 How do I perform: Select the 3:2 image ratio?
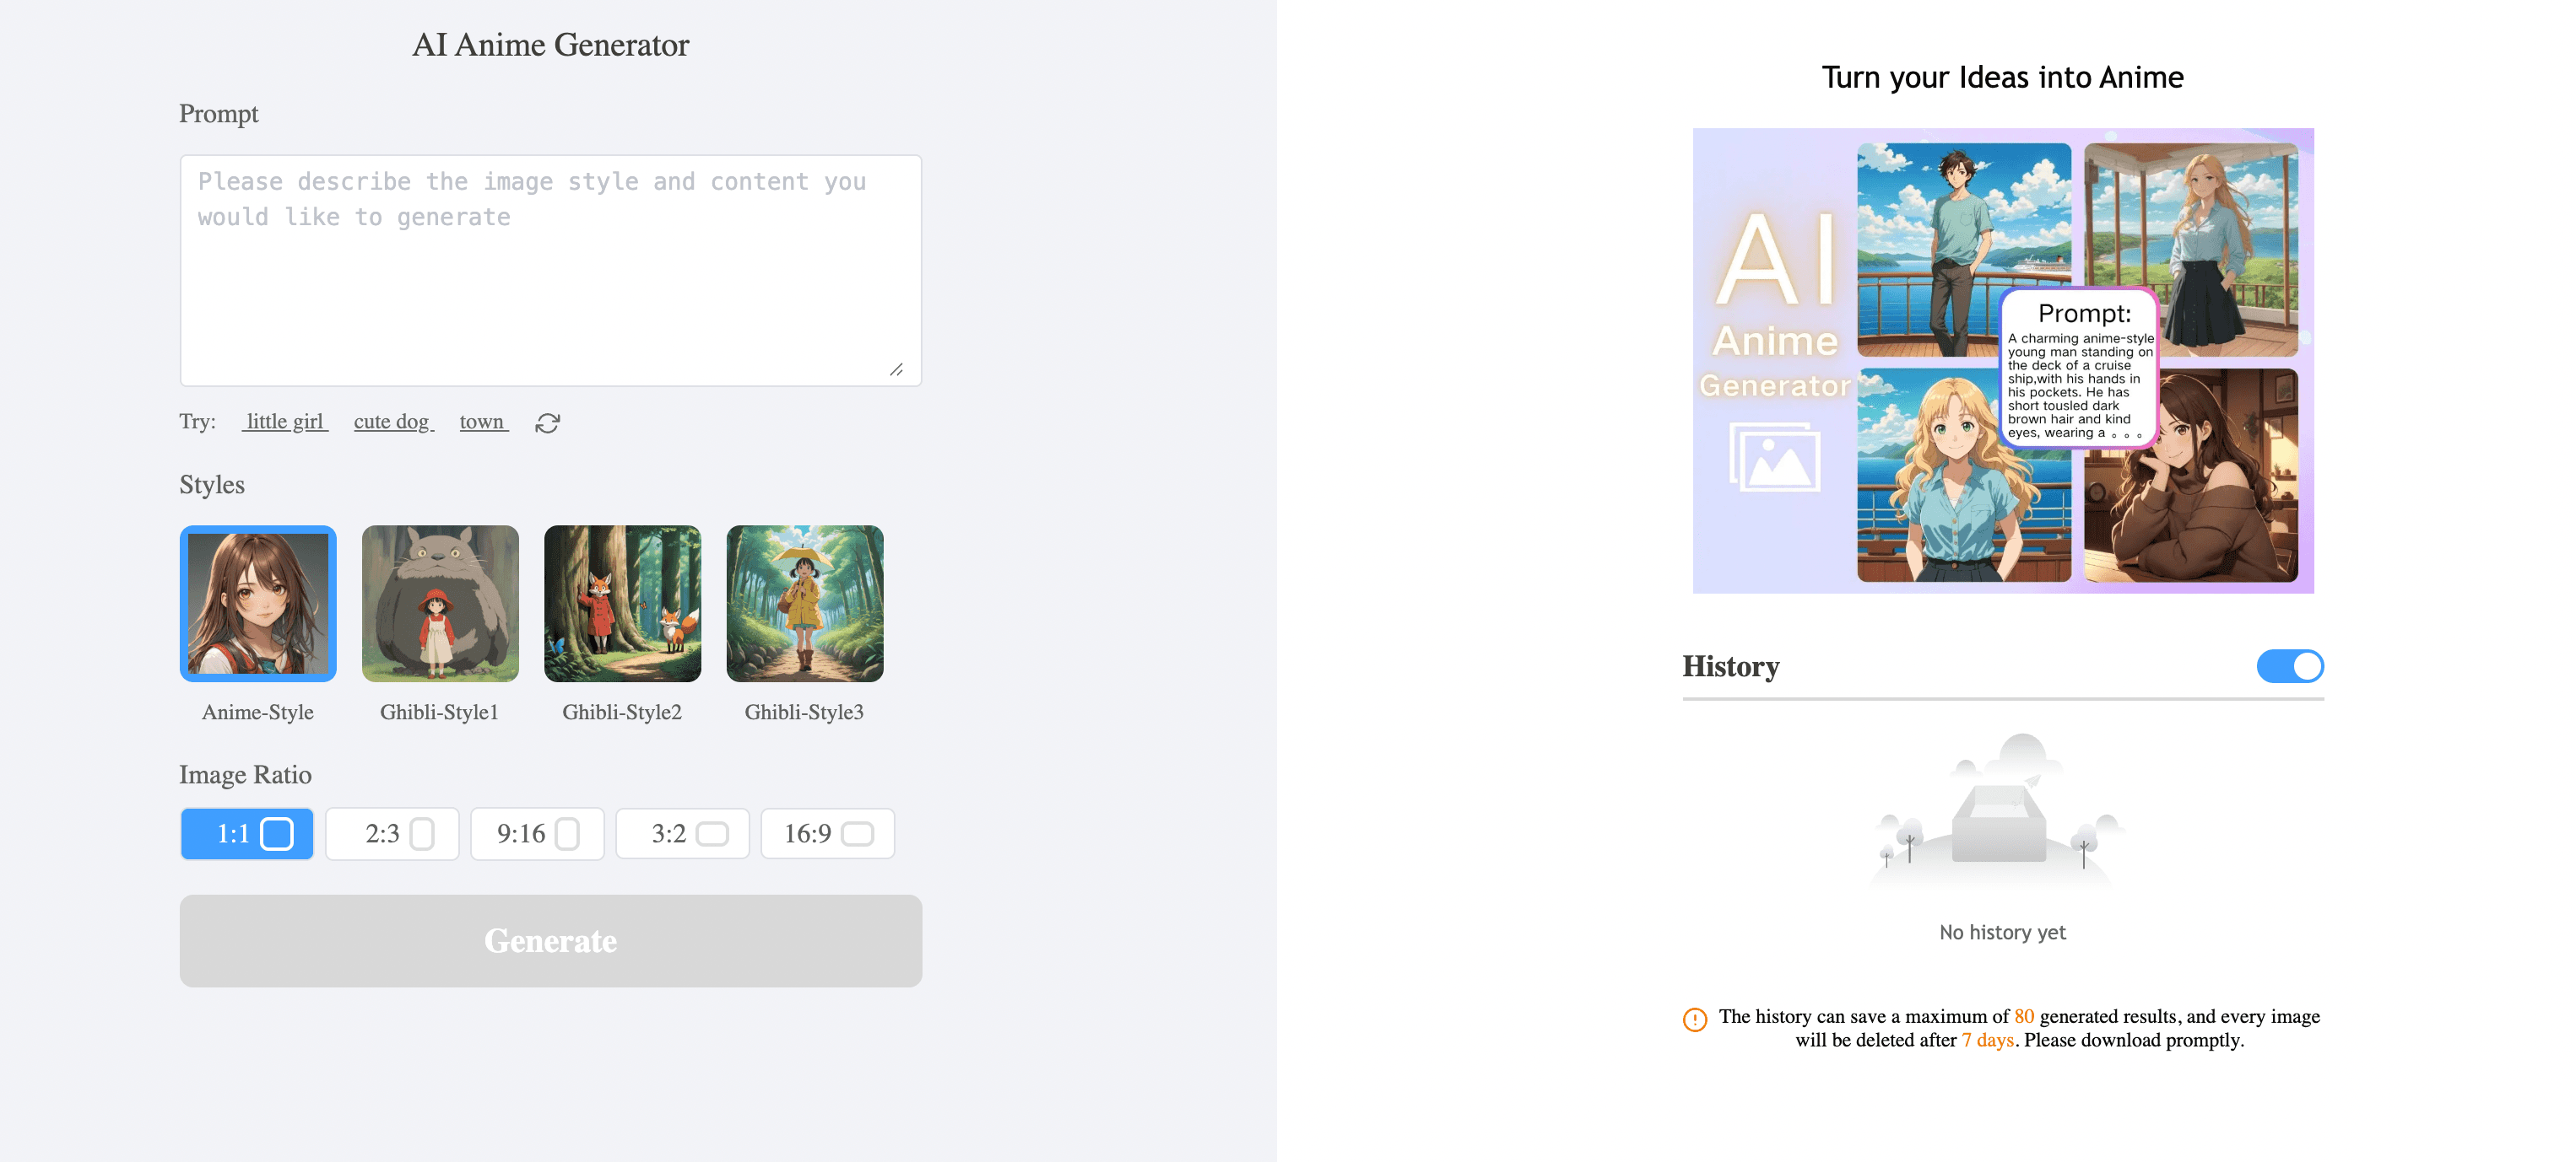(x=682, y=833)
